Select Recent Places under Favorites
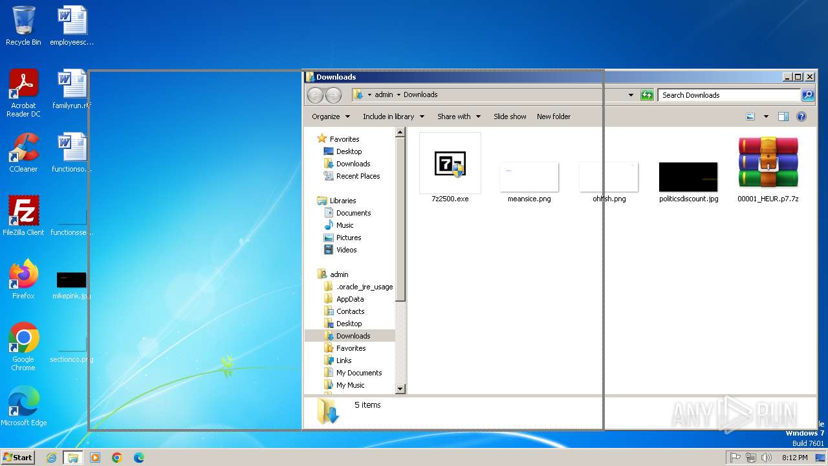This screenshot has width=828, height=466. pos(358,176)
